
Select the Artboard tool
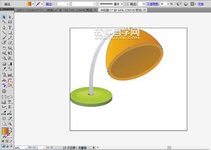tap(4, 119)
